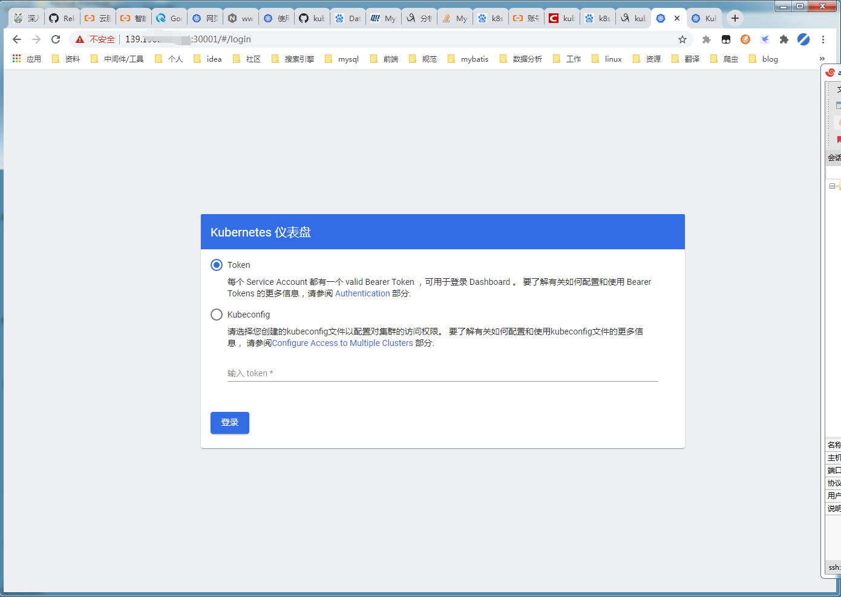
Task: Open the 资料 bookmark folder
Action: tap(66, 59)
